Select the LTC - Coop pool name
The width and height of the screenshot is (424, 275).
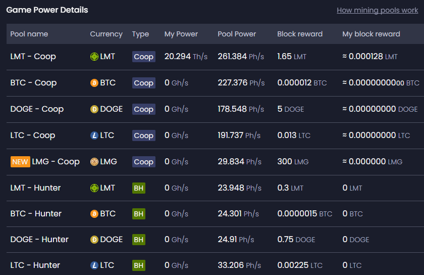tap(33, 135)
